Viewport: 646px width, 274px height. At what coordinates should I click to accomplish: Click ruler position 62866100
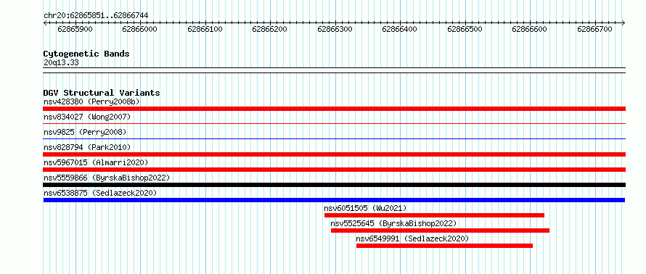coord(205,30)
